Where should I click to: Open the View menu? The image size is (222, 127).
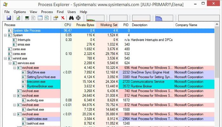(x=33, y=12)
